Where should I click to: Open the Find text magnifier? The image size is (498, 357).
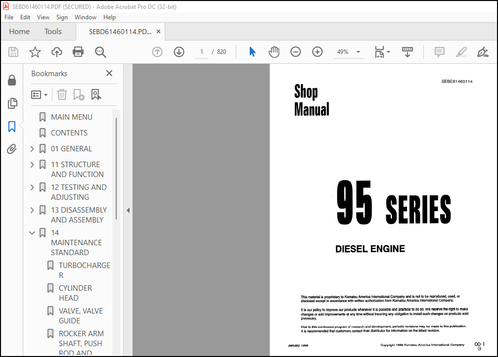coord(100,52)
